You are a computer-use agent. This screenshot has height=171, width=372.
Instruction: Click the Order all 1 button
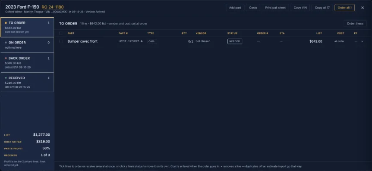(344, 8)
